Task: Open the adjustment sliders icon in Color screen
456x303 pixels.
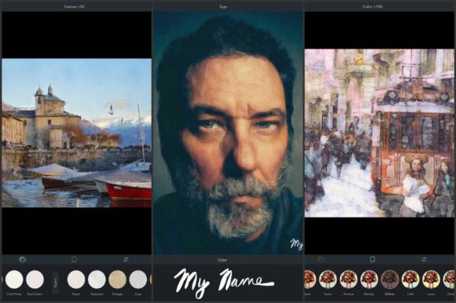Action: [x=424, y=259]
